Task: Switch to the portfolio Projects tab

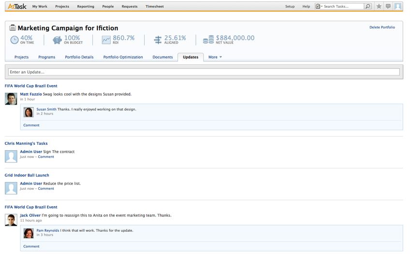Action: point(21,57)
